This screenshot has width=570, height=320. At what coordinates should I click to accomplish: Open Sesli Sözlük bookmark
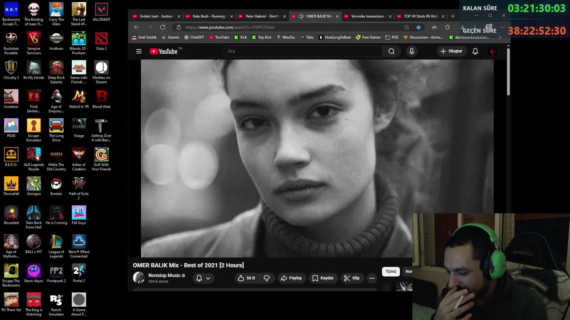[x=144, y=37]
